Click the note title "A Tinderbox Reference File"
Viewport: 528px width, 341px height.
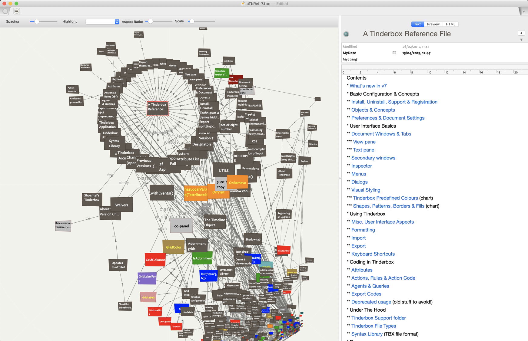click(x=407, y=34)
